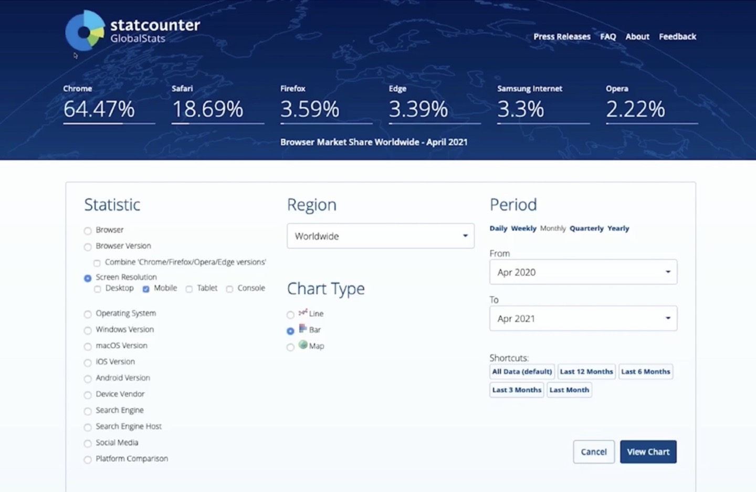Select the macOS Version radio button
The height and width of the screenshot is (492, 756).
[88, 347]
